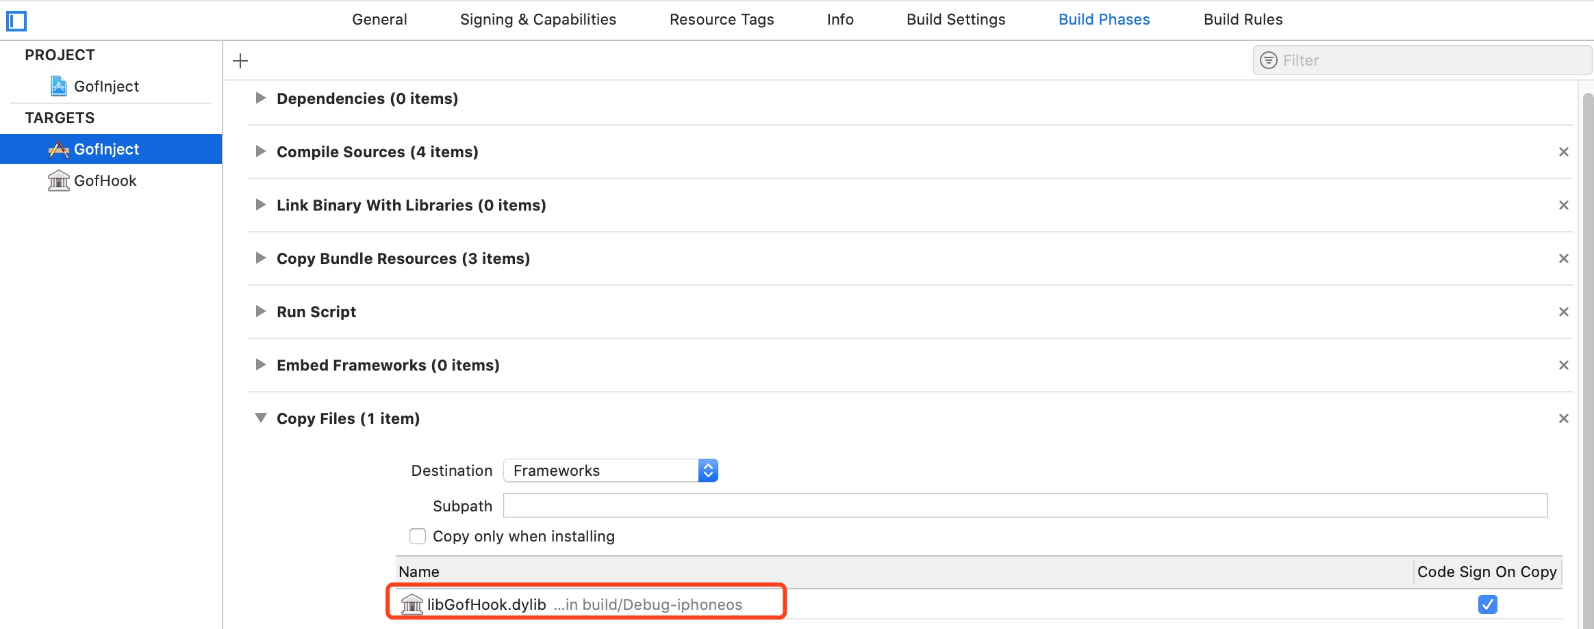Click the libGofHook.dylib library icon
This screenshot has width=1594, height=629.
(412, 604)
